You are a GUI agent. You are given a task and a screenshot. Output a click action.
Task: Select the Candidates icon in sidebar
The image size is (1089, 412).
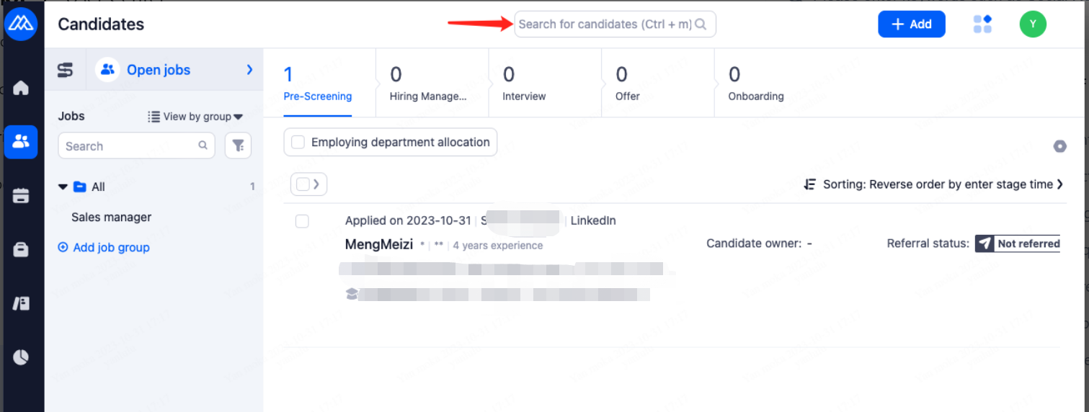coord(21,141)
